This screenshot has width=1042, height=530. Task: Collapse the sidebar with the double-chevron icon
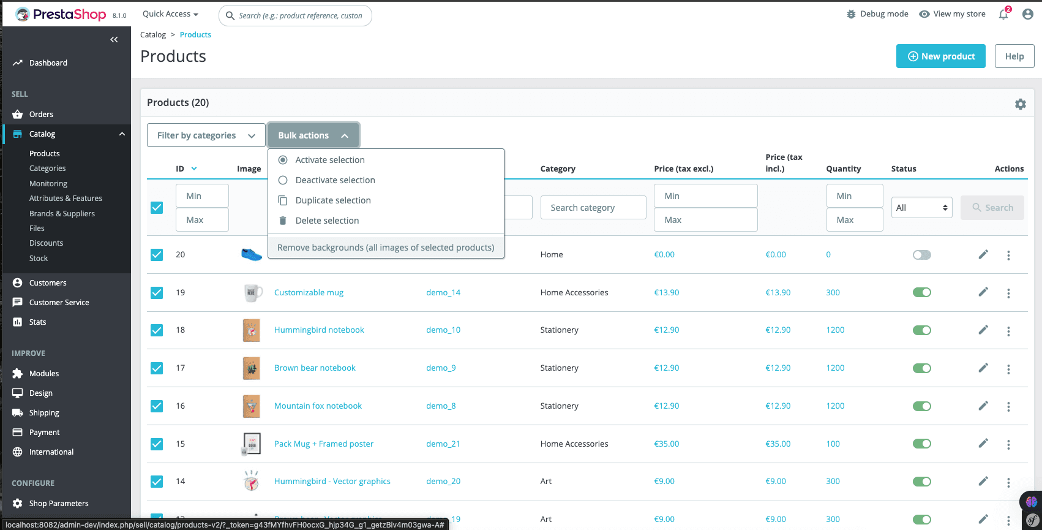[114, 40]
